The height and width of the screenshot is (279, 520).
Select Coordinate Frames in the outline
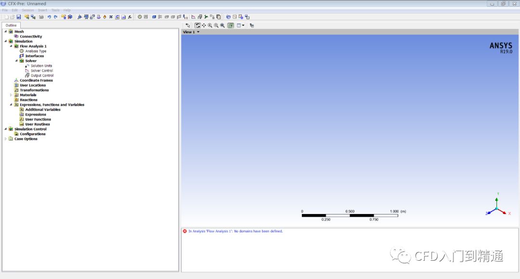click(x=36, y=80)
